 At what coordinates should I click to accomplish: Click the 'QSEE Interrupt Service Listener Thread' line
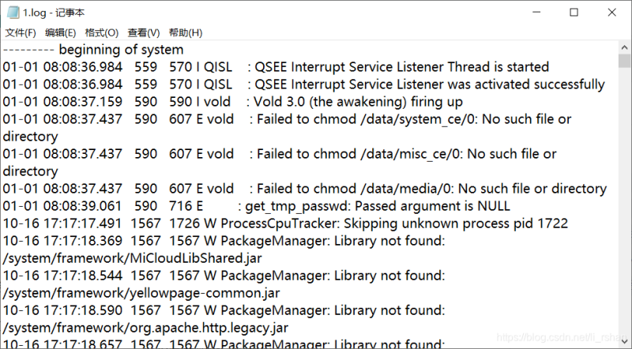click(x=276, y=67)
